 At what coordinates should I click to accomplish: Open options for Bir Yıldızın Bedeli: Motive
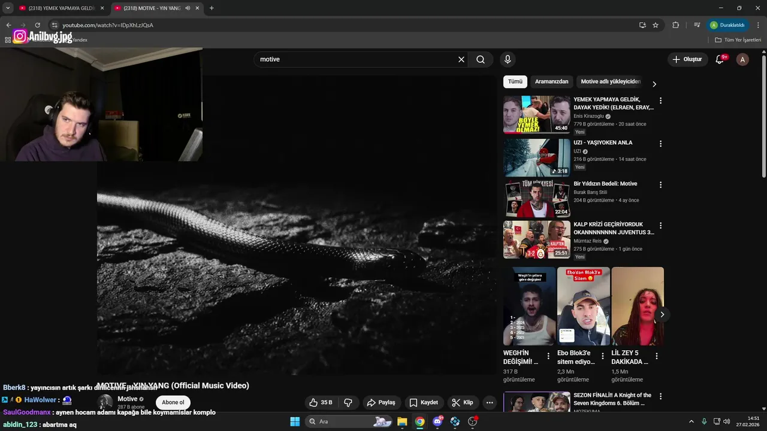tap(660, 185)
